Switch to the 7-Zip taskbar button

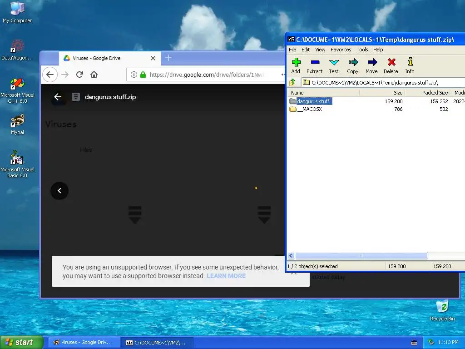click(x=158, y=343)
